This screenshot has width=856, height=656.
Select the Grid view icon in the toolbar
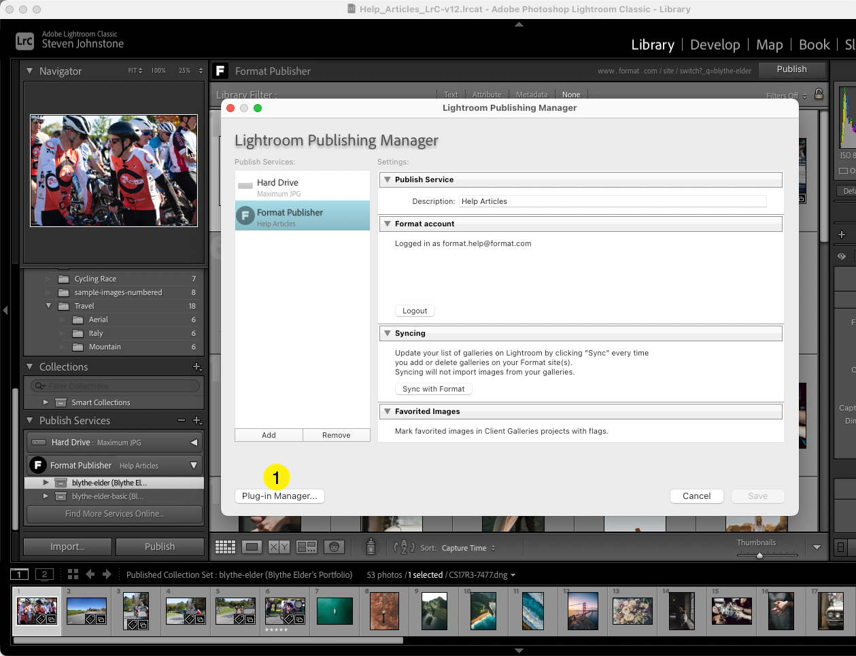point(225,547)
